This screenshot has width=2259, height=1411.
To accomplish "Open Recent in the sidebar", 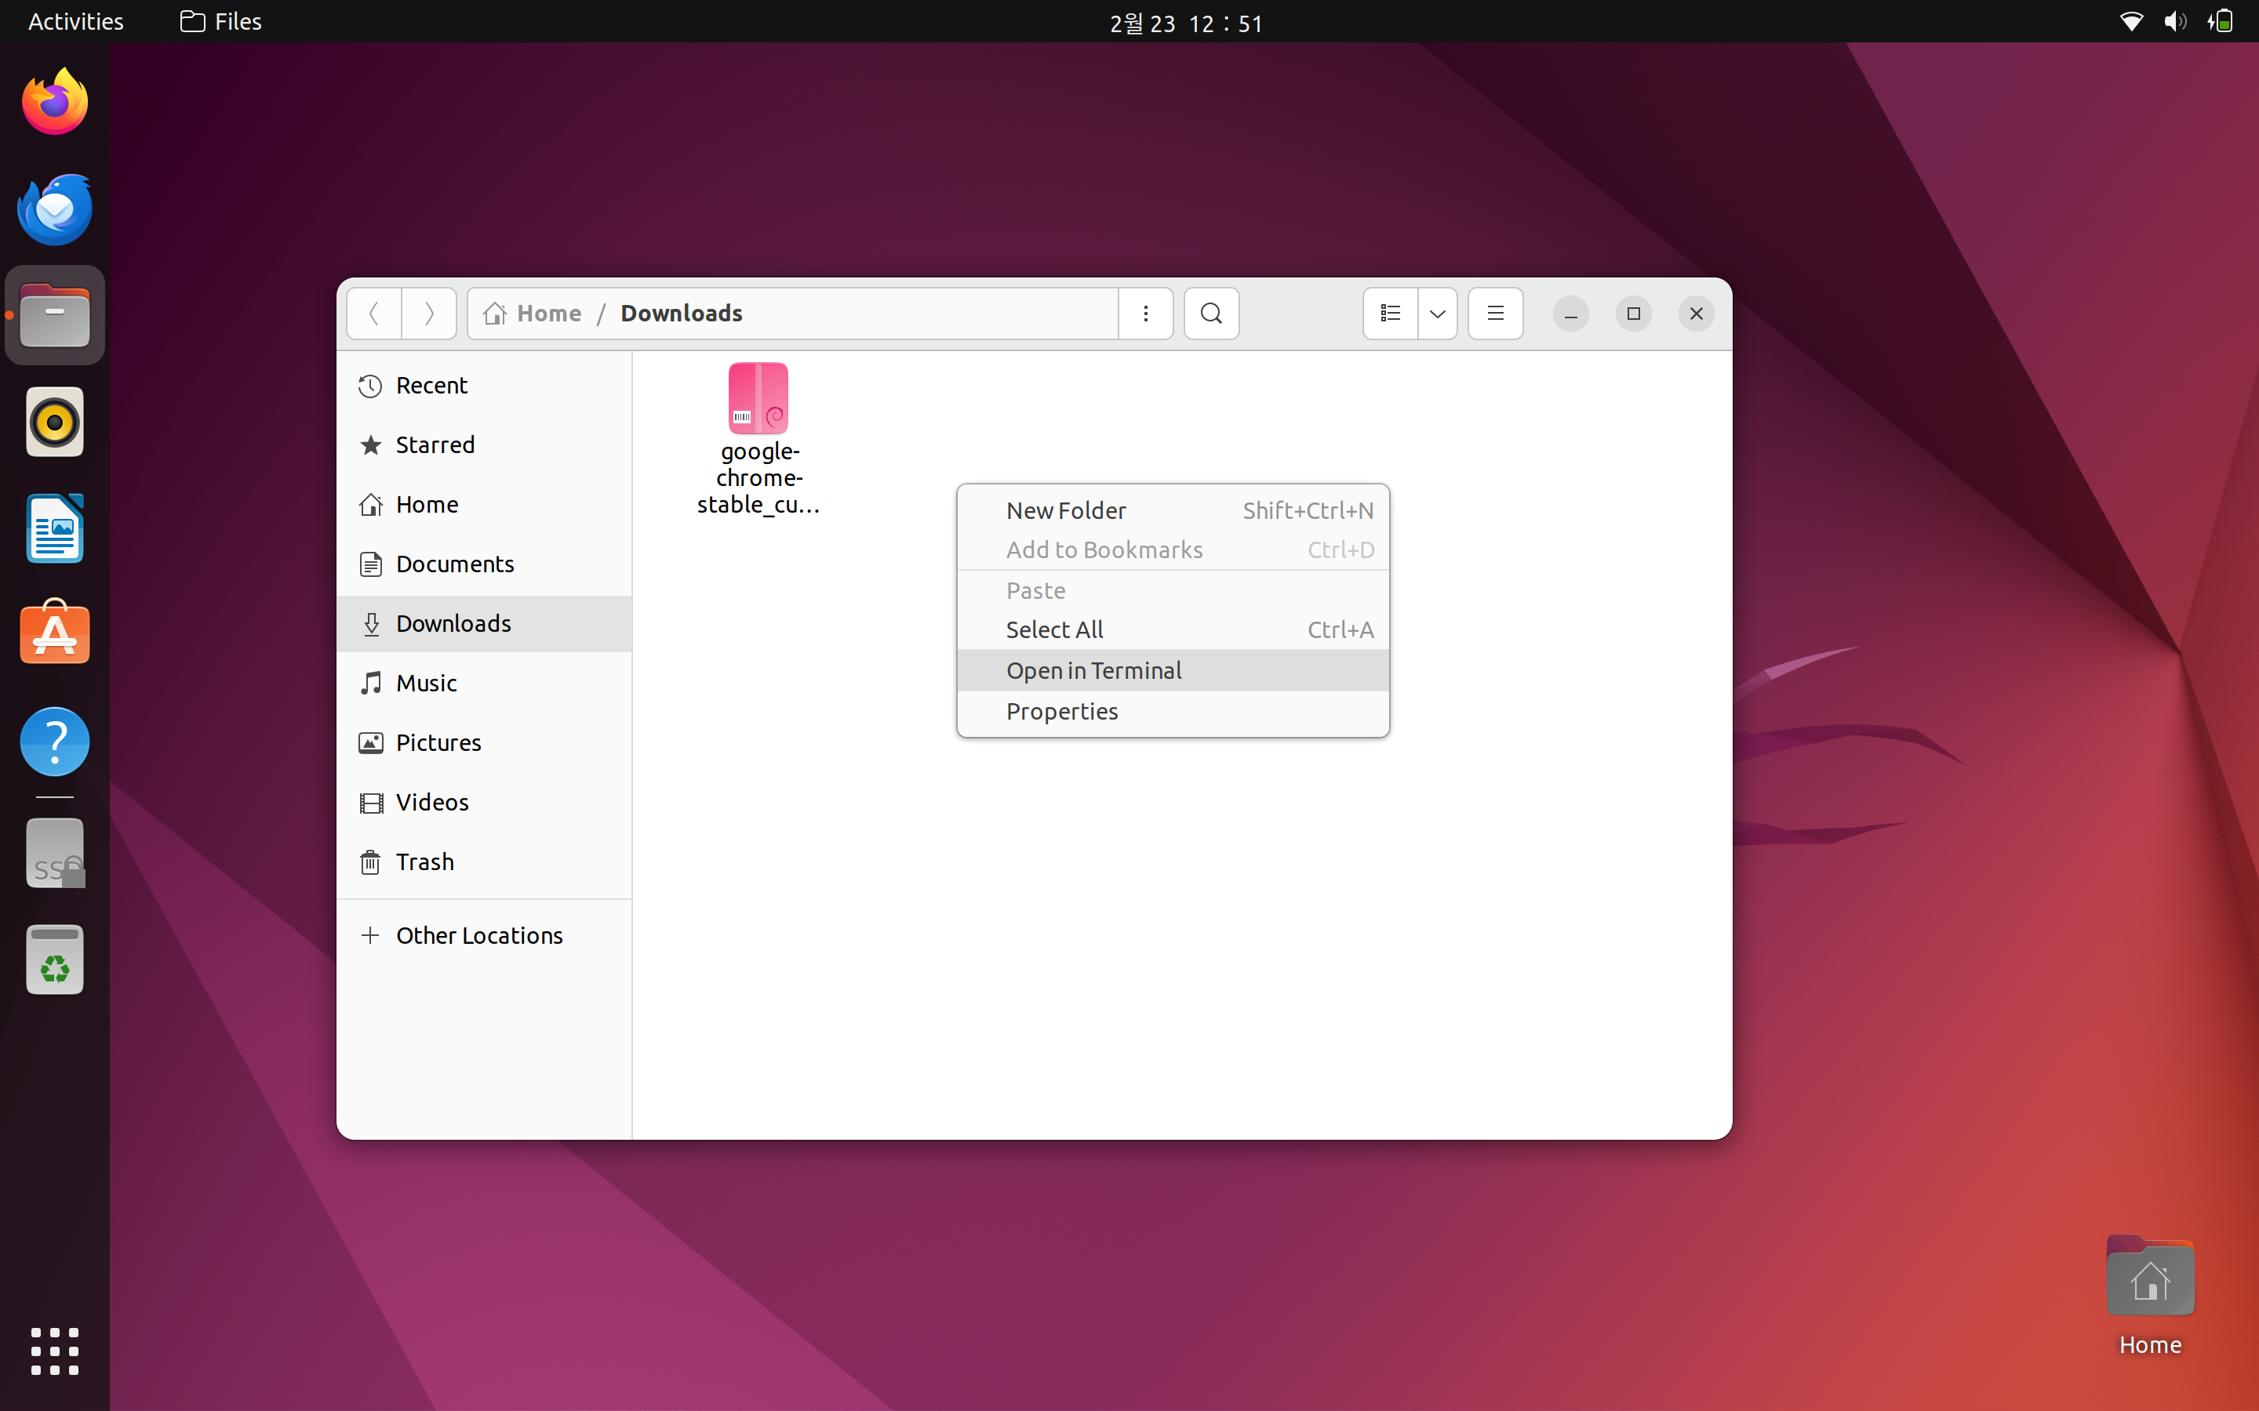I will coord(431,386).
